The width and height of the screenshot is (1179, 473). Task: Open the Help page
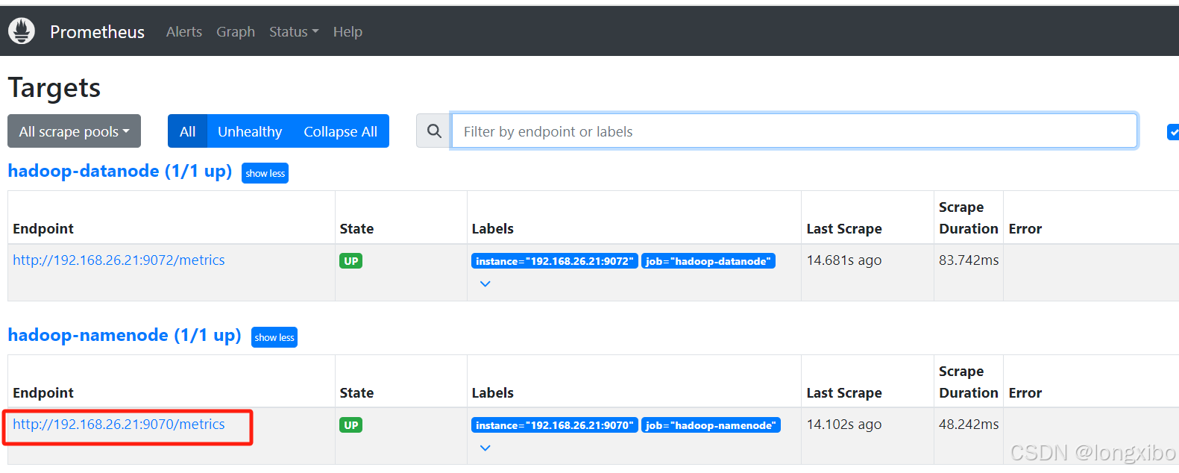pyautogui.click(x=348, y=31)
